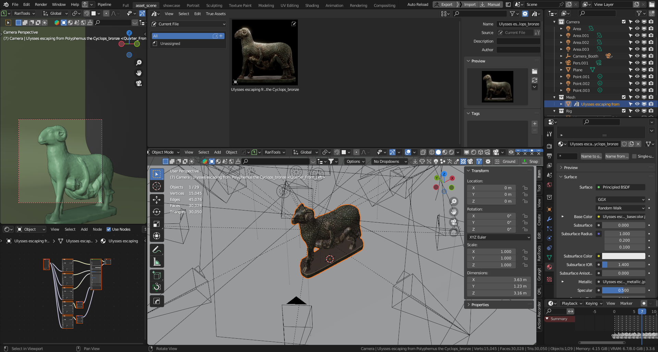The image size is (658, 352).
Task: Click the refresh preview icon in asset panel
Action: [534, 80]
